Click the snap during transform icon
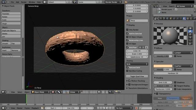 click(107, 92)
